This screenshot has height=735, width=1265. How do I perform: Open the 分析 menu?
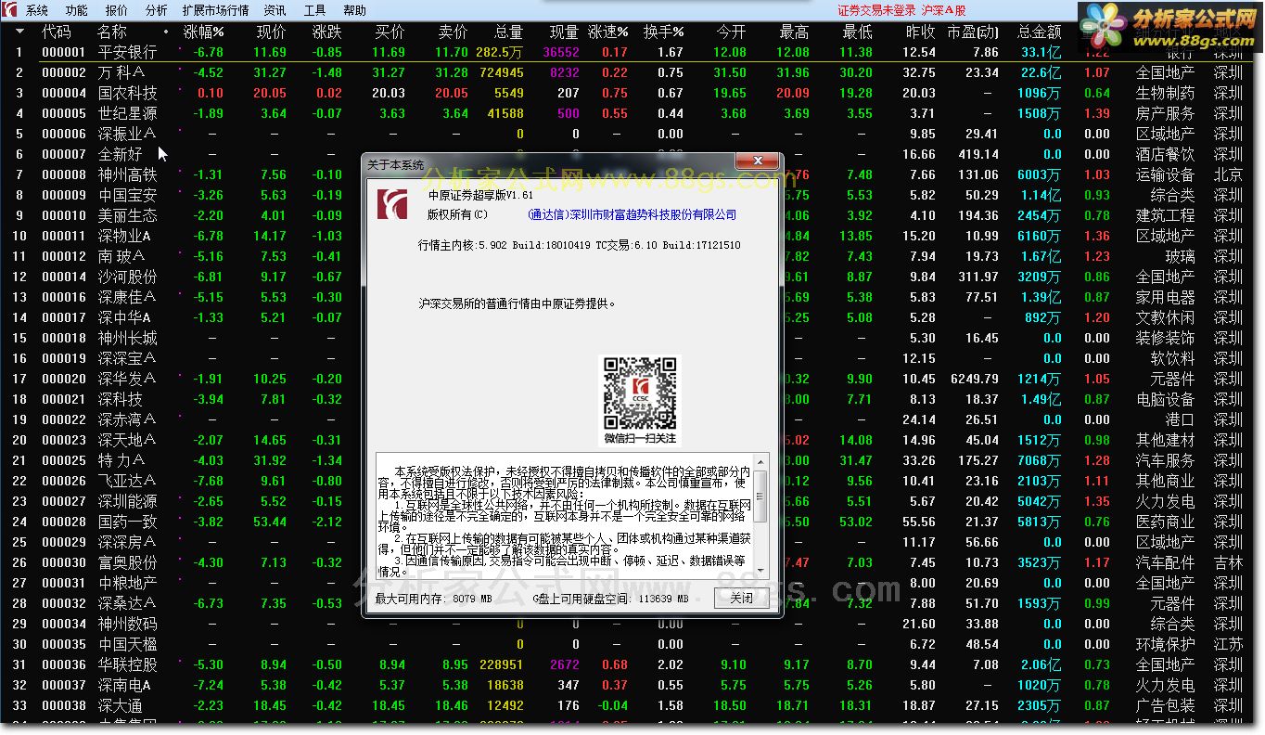click(x=157, y=11)
